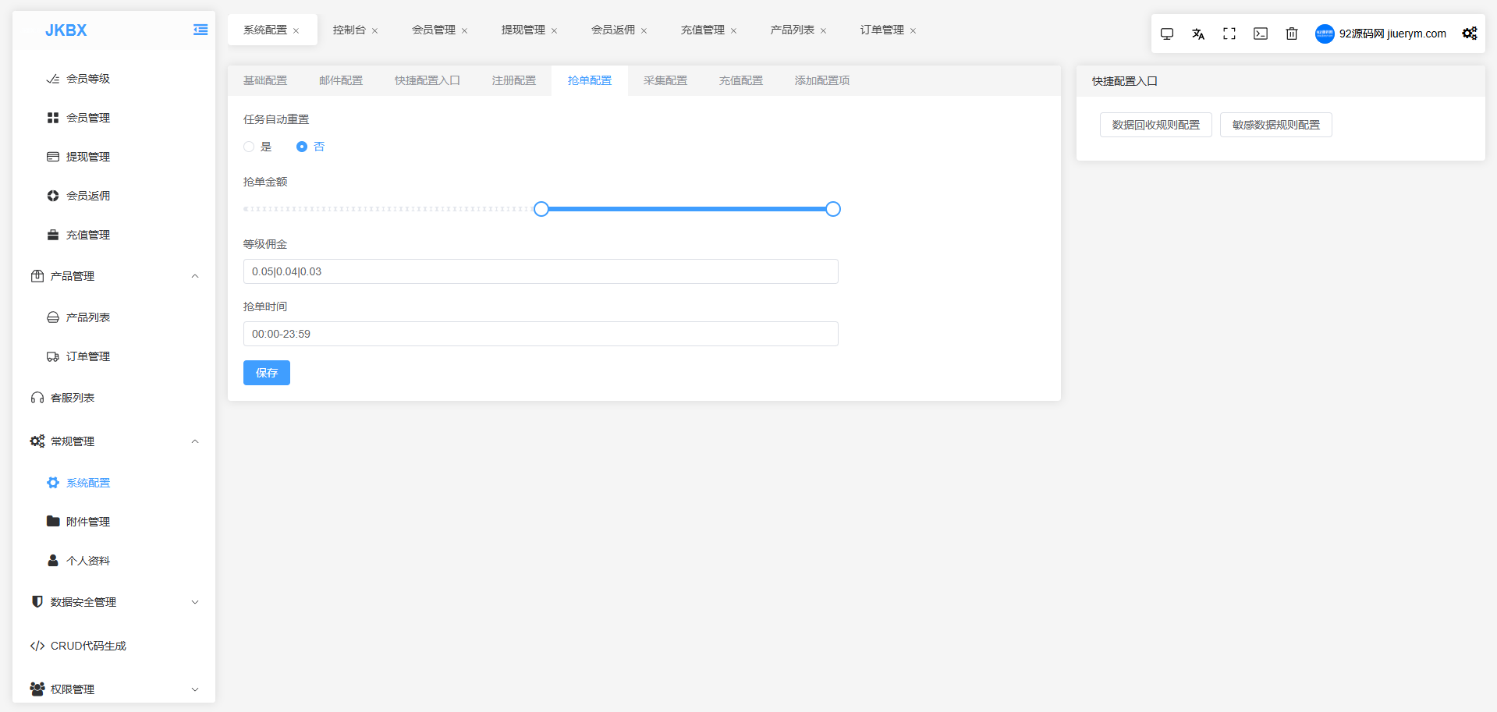Image resolution: width=1497 pixels, height=712 pixels.
Task: Close the 控制台 page tab
Action: [375, 30]
